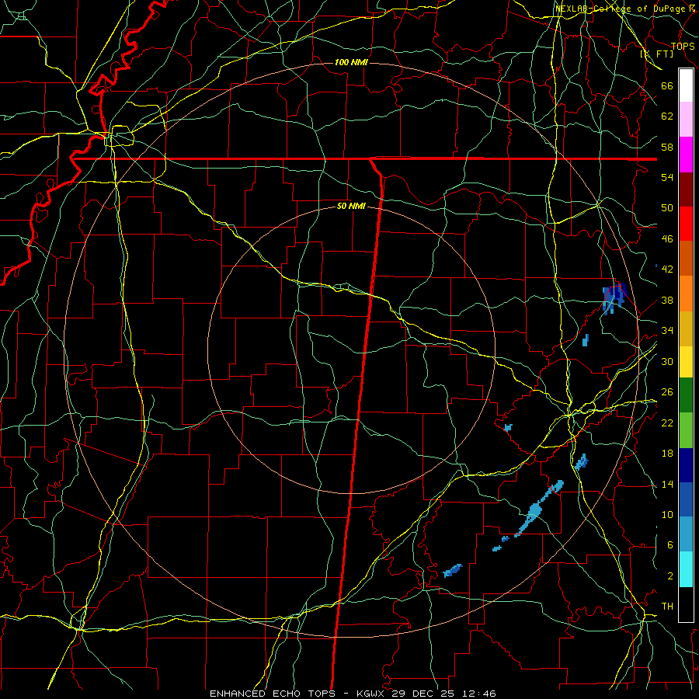Click the "100 NMI" range ring label
The image size is (699, 699).
[x=351, y=62]
